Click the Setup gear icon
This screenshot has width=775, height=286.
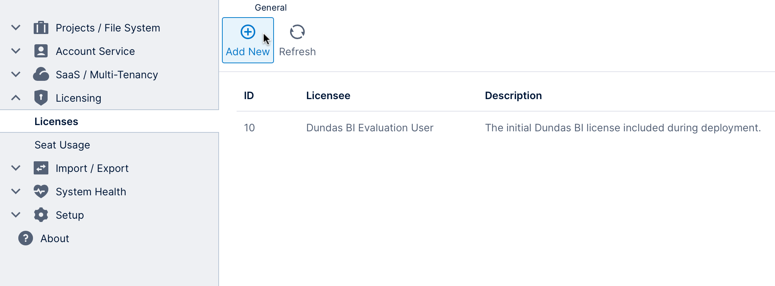(41, 215)
